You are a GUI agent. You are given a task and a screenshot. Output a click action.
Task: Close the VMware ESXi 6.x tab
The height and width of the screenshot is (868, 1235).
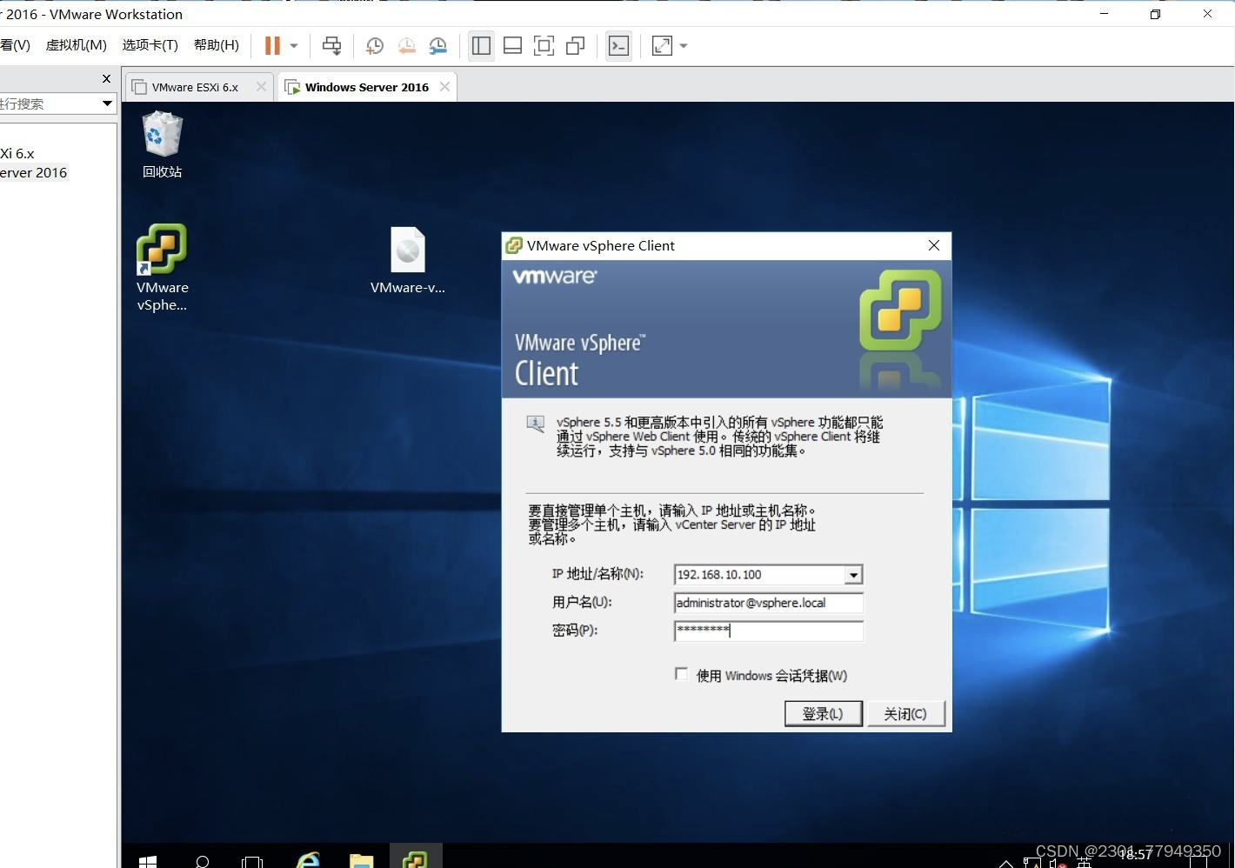click(261, 87)
